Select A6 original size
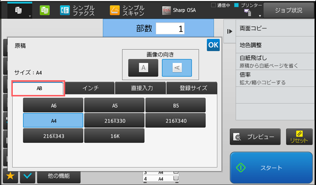 coord(53,105)
